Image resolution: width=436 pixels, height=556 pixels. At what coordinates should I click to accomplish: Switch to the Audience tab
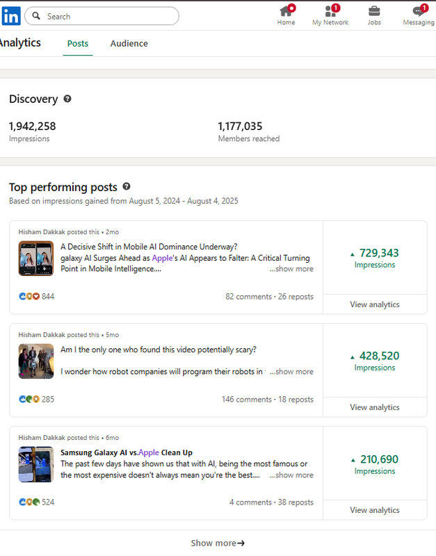(x=129, y=44)
